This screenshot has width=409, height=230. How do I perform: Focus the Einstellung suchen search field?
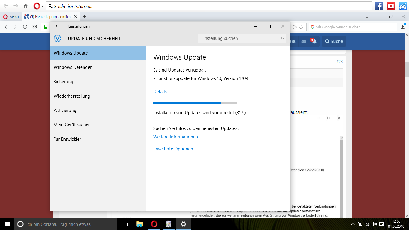tap(242, 38)
